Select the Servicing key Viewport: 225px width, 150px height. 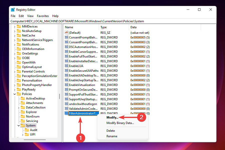click(x=32, y=121)
